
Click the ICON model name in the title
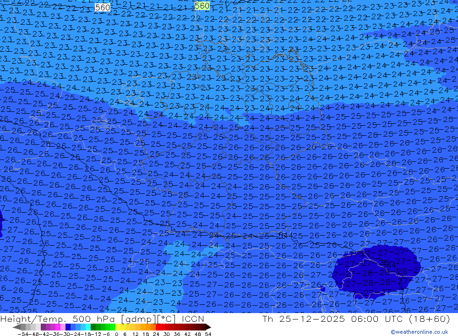click(193, 319)
